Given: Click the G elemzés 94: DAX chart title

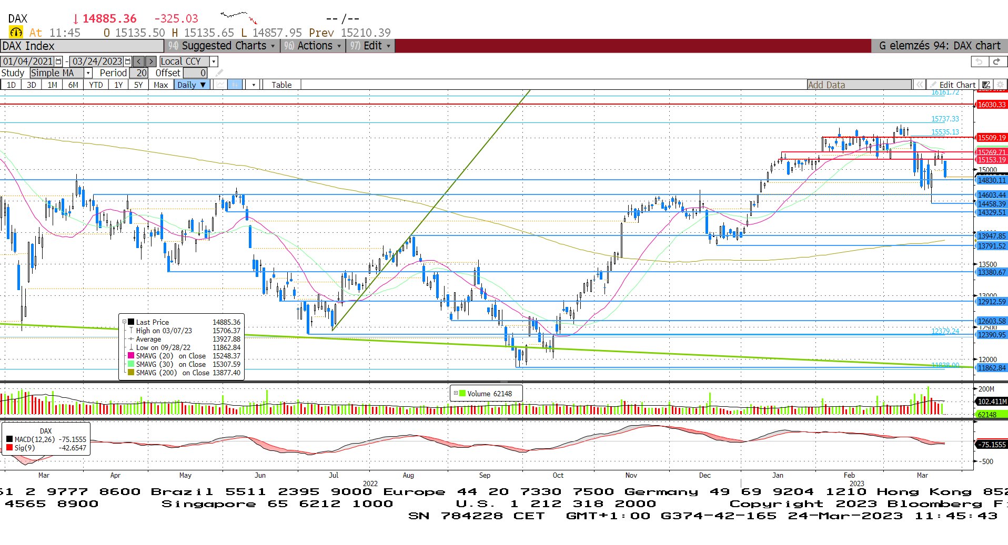Looking at the screenshot, I should 940,46.
